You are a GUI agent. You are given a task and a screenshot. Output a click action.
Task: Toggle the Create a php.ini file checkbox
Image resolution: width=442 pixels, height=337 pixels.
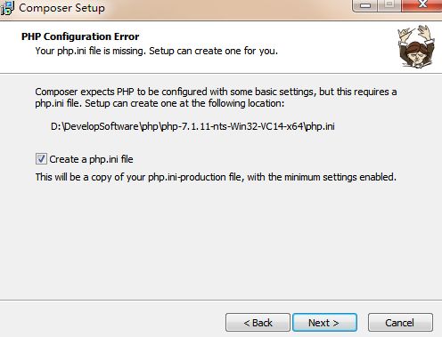(x=41, y=159)
